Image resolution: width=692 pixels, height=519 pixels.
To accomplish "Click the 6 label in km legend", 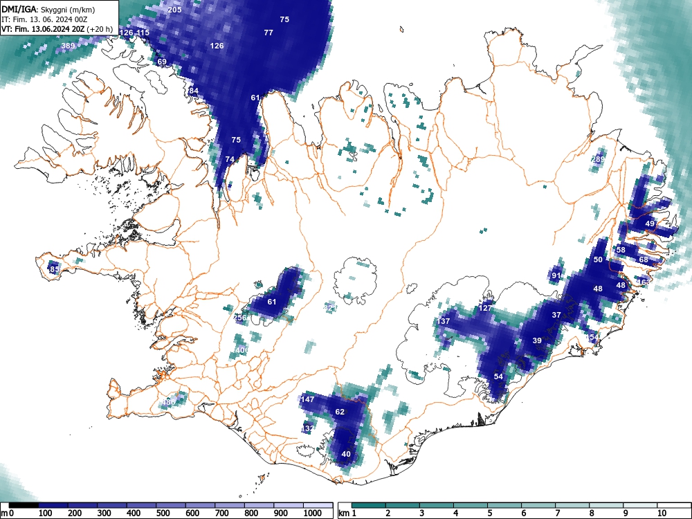I will point(523,513).
